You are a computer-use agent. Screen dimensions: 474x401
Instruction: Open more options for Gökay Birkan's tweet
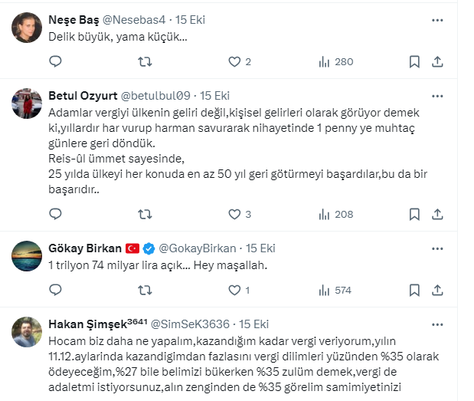[437, 248]
